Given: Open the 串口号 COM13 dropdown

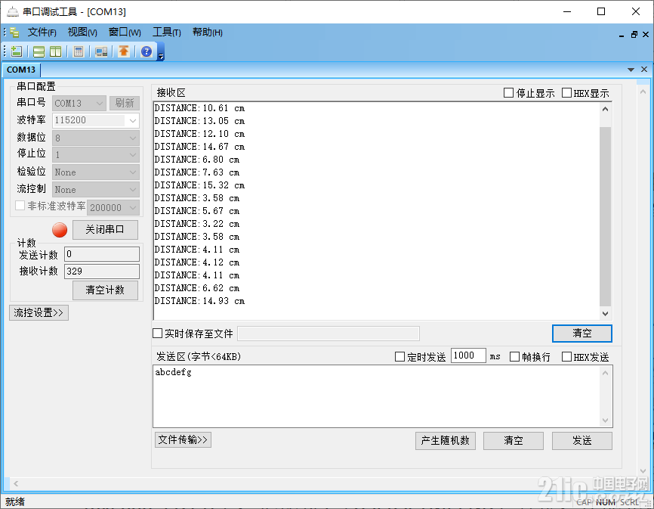Looking at the screenshot, I should point(79,103).
